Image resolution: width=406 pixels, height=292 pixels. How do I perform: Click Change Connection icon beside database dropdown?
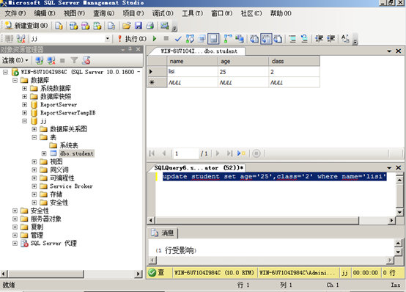pyautogui.click(x=21, y=39)
